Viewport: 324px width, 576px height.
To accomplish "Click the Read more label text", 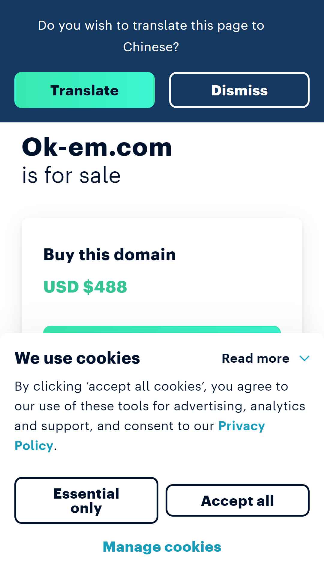I will coord(256,358).
